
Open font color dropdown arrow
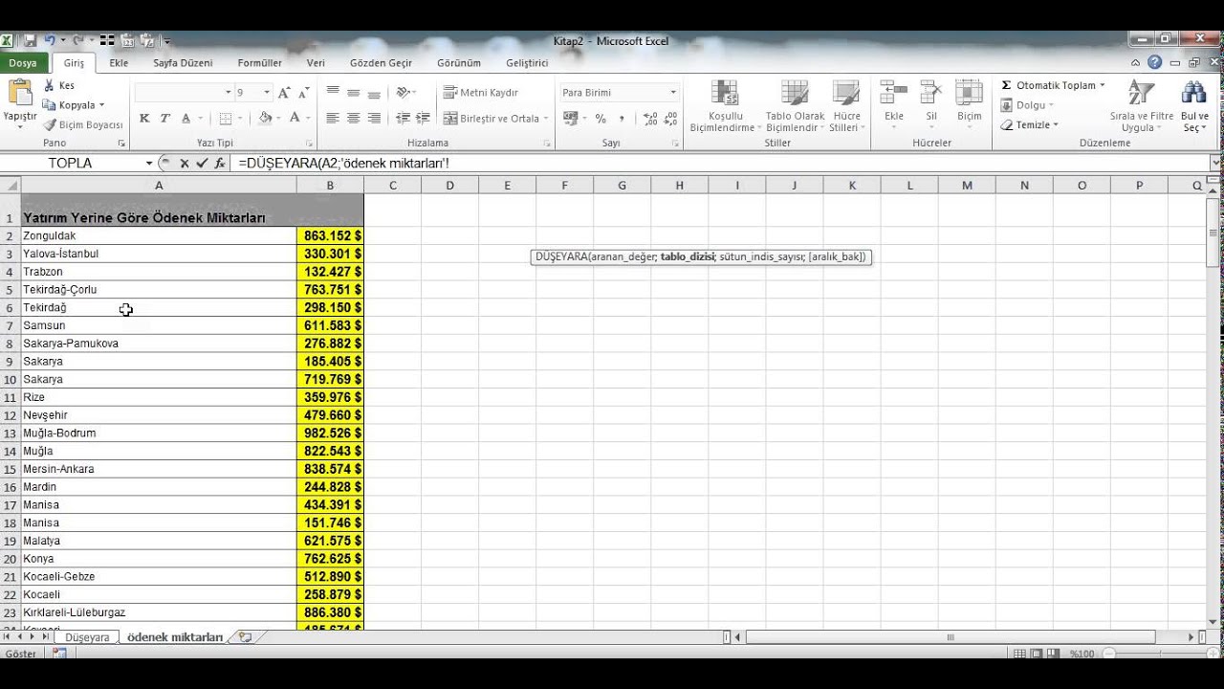point(308,119)
